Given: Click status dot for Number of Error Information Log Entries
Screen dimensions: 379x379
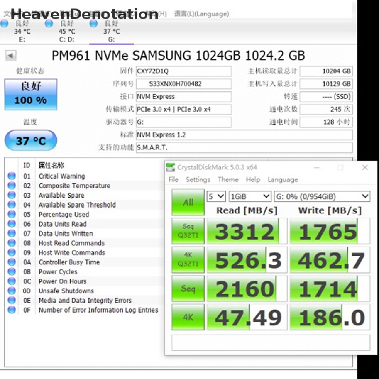Looking at the screenshot, I should click(11, 310).
